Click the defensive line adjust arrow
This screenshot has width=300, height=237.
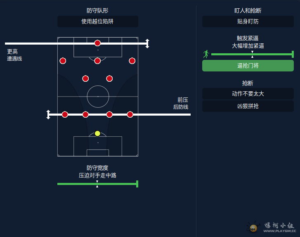click(48, 114)
